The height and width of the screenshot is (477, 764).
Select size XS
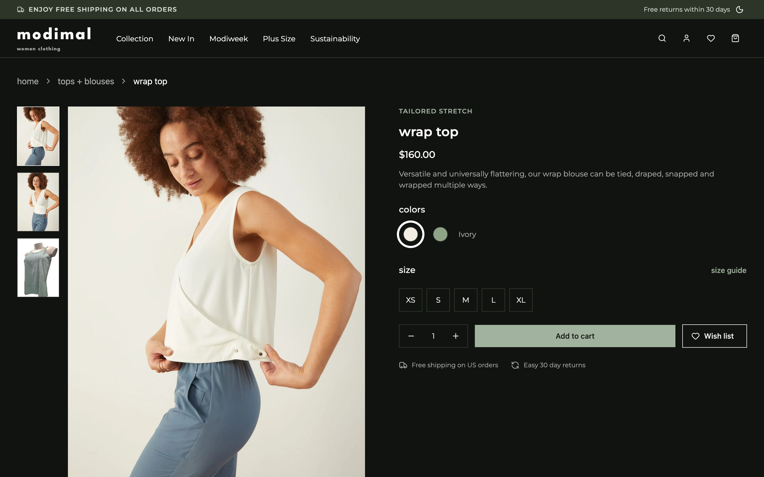[x=410, y=300]
